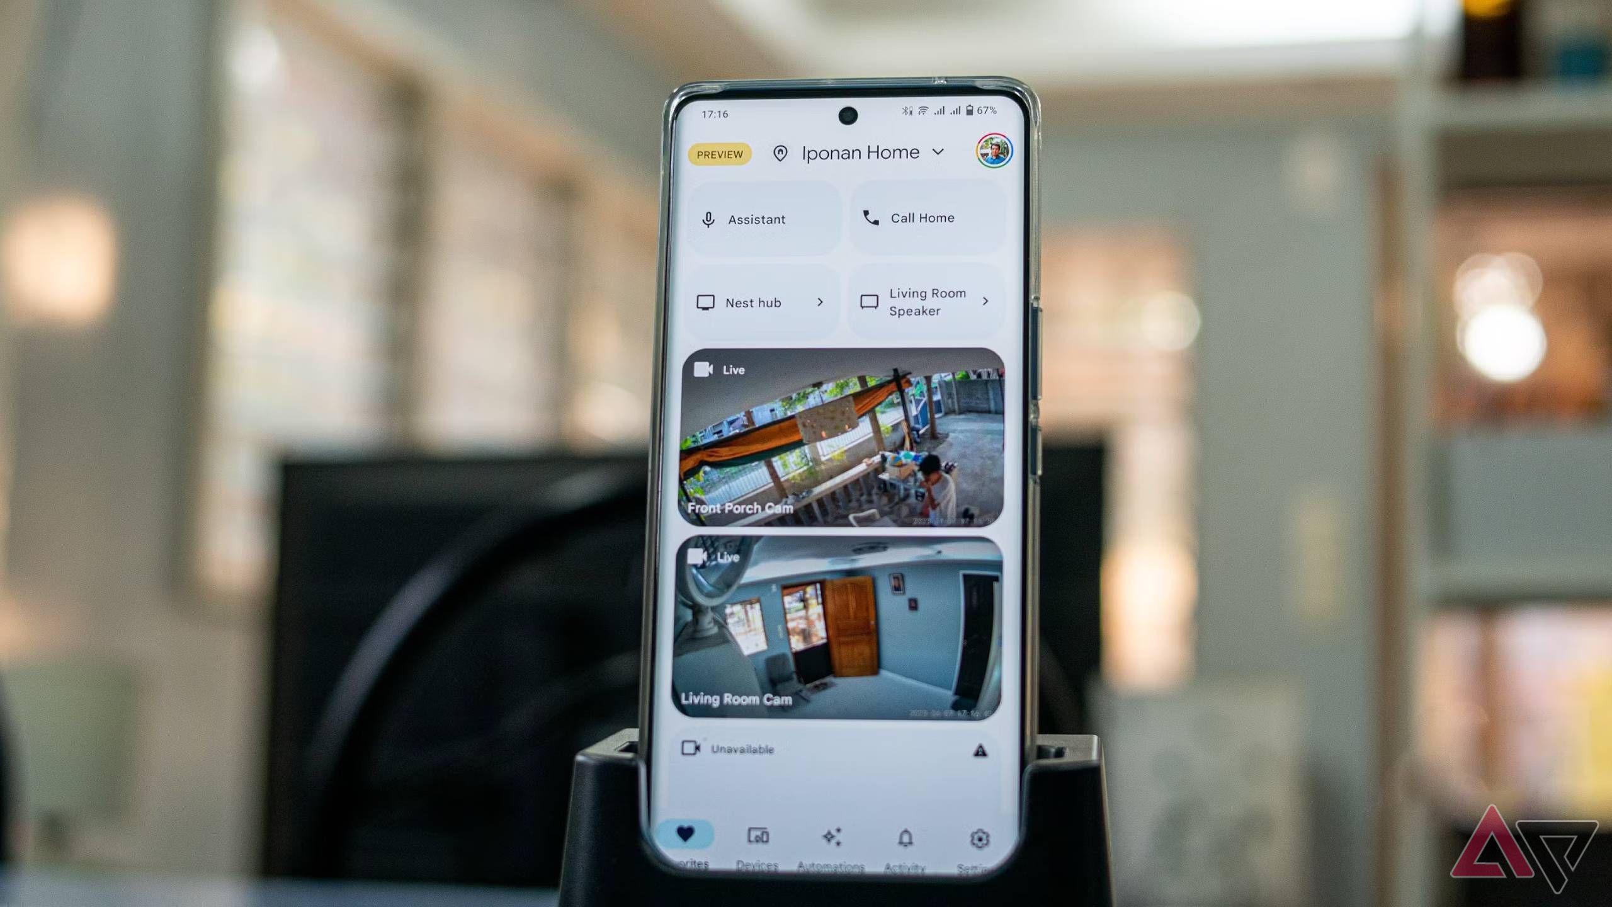Tap the user profile avatar icon

pyautogui.click(x=991, y=154)
